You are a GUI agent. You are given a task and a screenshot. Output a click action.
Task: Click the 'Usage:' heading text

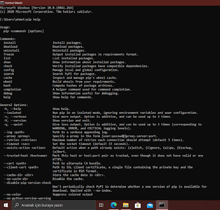(x=5, y=27)
